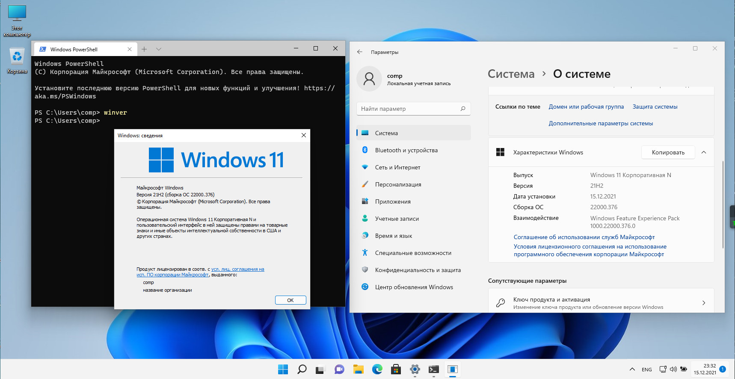This screenshot has width=735, height=379.
Task: Open Microsoft services agreement link
Action: pos(584,237)
